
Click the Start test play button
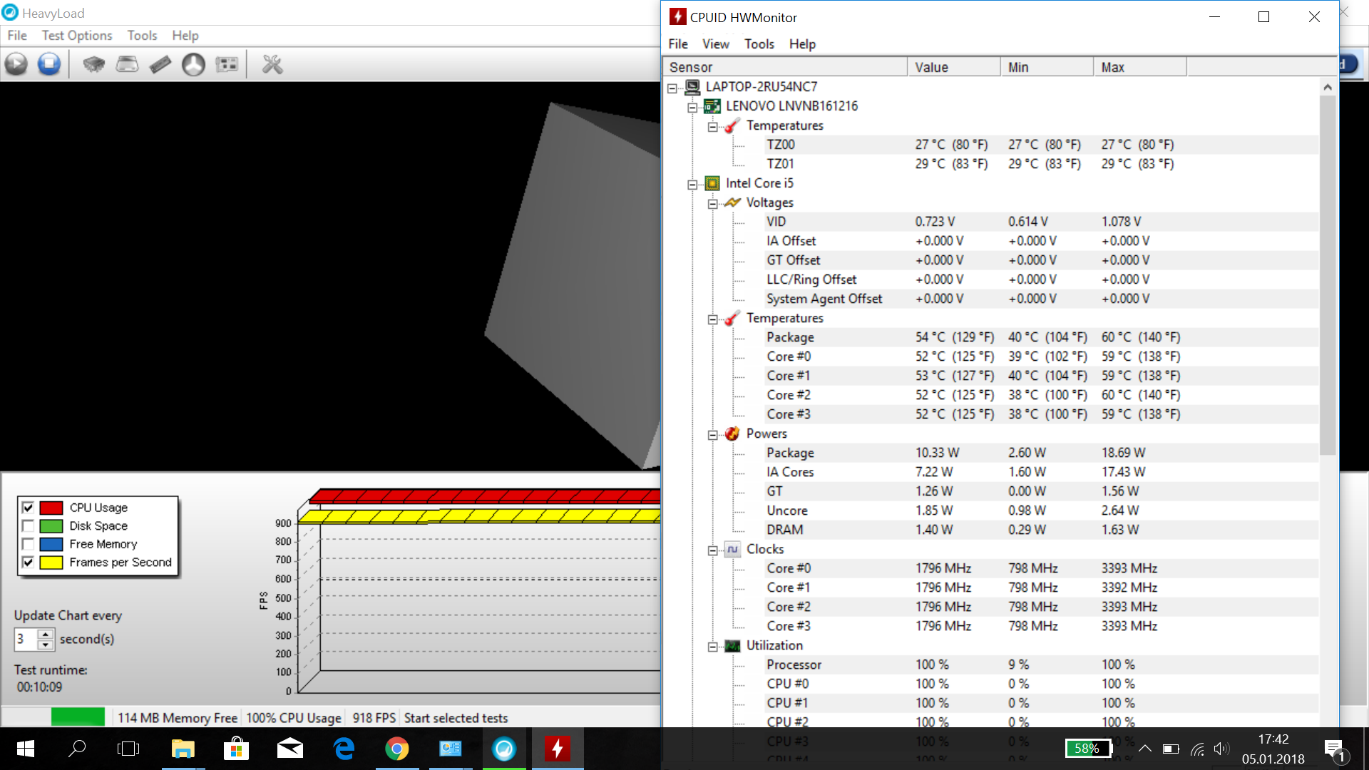(x=16, y=65)
